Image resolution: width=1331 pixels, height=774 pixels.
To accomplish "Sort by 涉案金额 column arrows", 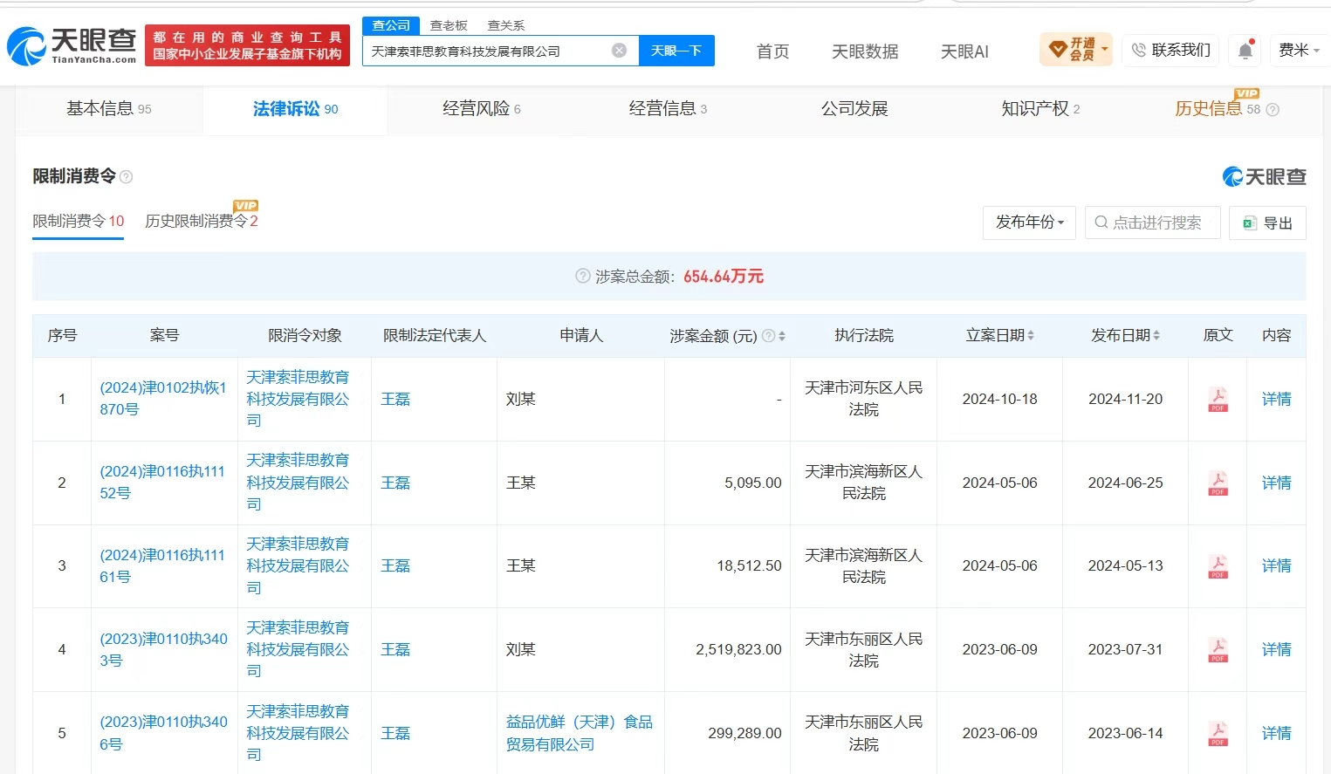I will [782, 336].
